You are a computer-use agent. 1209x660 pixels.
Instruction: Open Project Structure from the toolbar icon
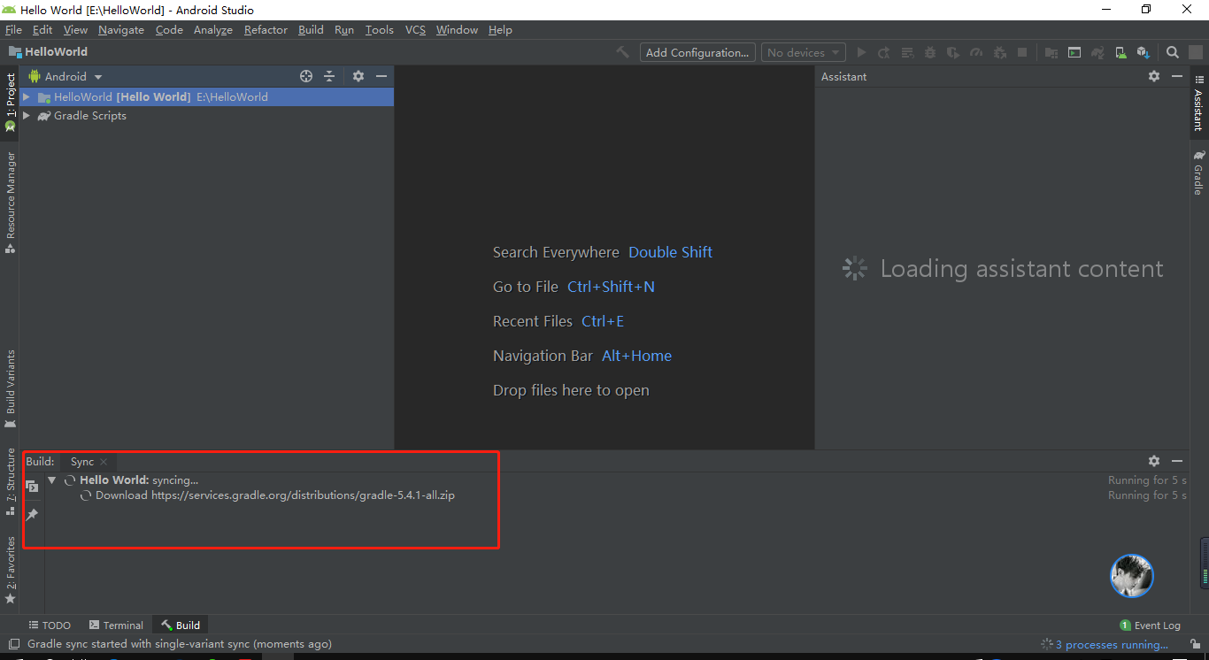coord(1051,52)
